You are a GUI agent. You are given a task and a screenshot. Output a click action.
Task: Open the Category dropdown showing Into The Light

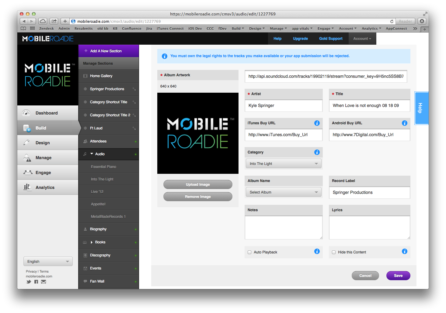click(283, 164)
